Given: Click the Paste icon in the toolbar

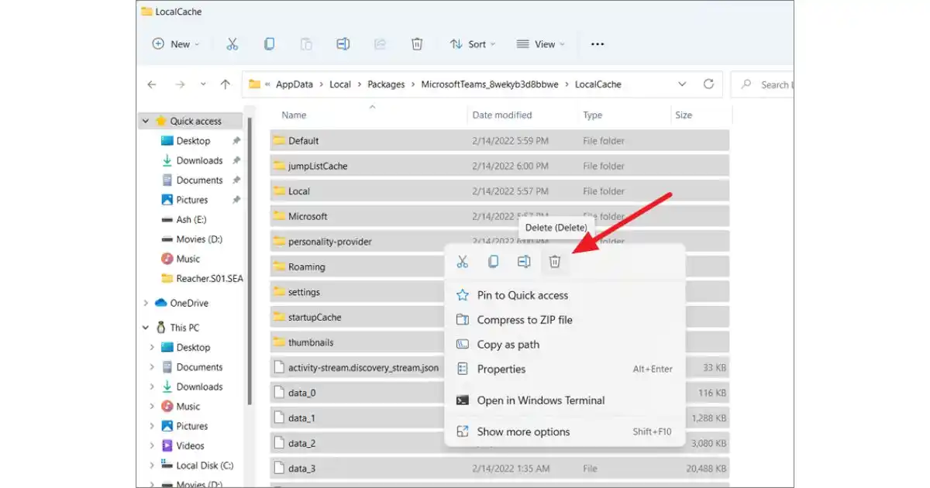Looking at the screenshot, I should (x=306, y=44).
